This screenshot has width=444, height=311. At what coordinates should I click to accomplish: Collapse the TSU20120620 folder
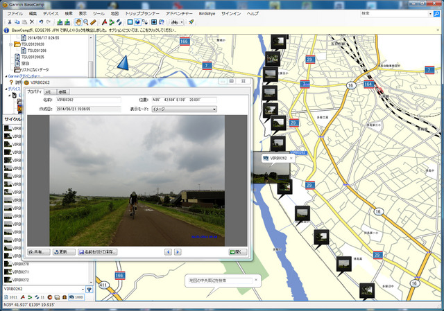[11, 44]
